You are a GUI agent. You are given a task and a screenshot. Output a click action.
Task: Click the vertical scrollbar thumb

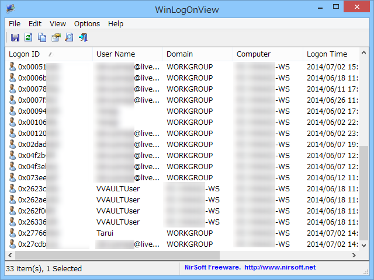363,193
